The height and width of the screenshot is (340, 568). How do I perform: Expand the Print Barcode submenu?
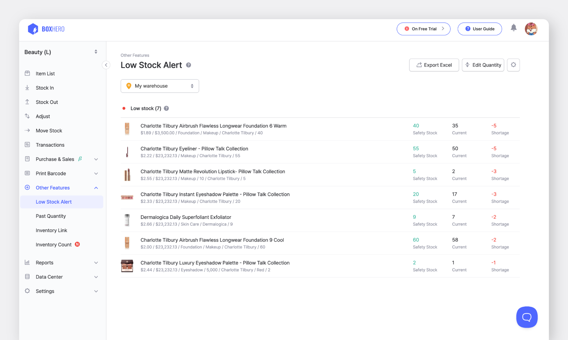96,173
